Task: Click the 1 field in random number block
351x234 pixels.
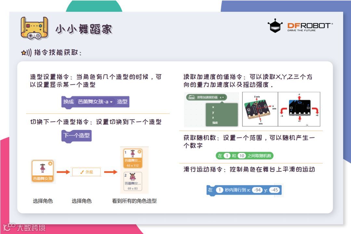Action: point(227,156)
